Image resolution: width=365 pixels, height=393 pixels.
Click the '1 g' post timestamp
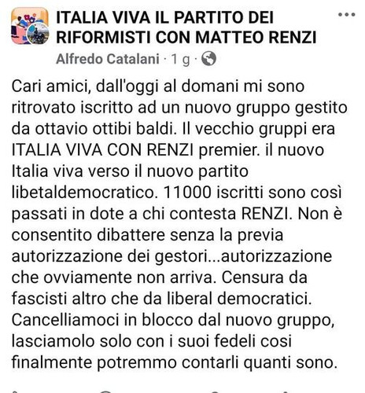181,59
